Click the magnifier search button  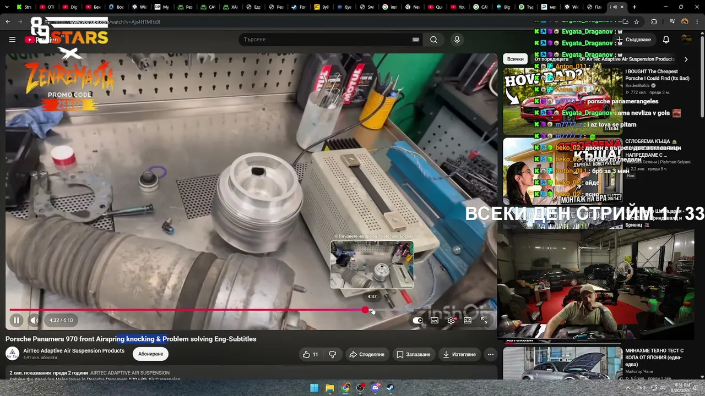click(434, 40)
